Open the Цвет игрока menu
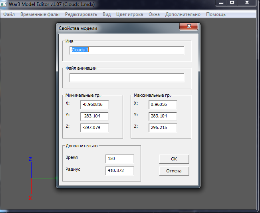Screen dimensions: 260x213 click(129, 14)
